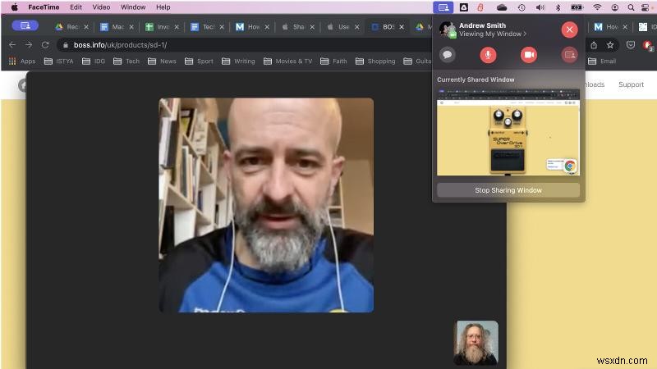Image resolution: width=657 pixels, height=369 pixels.
Task: Open the Movies & TV bookmarks folder
Action: point(287,61)
